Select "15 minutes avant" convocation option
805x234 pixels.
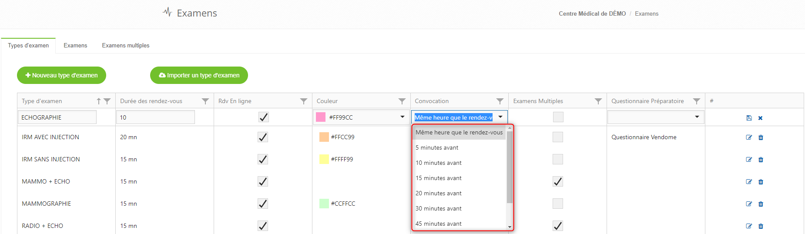439,178
